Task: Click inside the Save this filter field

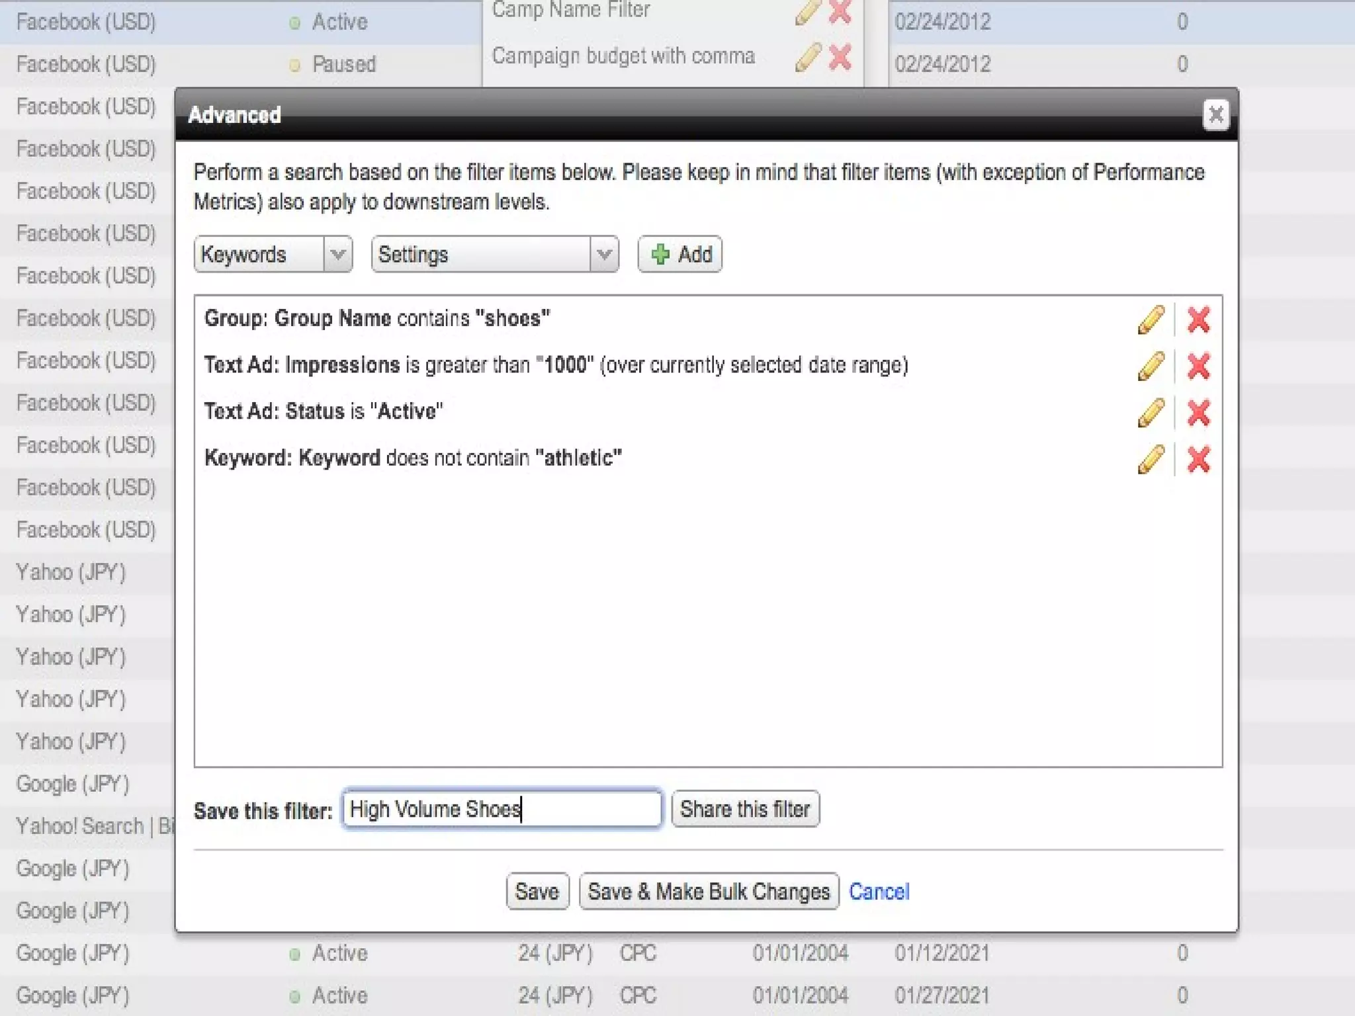Action: tap(502, 808)
